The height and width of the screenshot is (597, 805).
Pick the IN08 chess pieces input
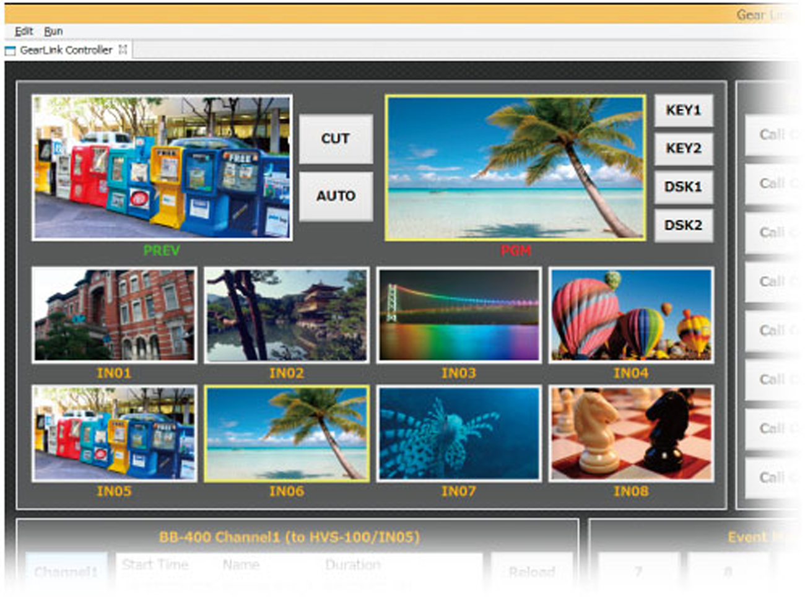pyautogui.click(x=631, y=434)
